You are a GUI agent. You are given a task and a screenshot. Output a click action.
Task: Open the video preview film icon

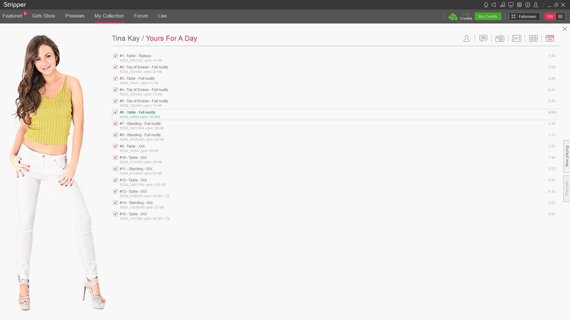point(516,38)
